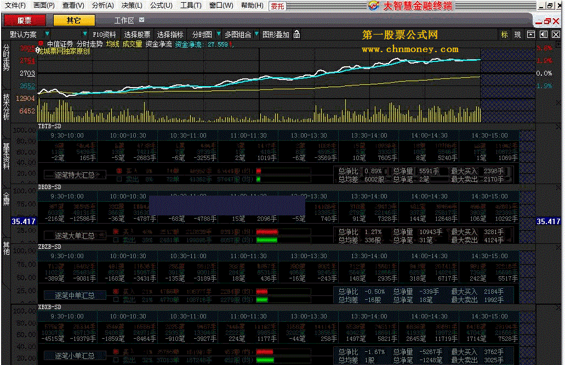Click the XBXB-SD panel title

pyautogui.click(x=50, y=307)
